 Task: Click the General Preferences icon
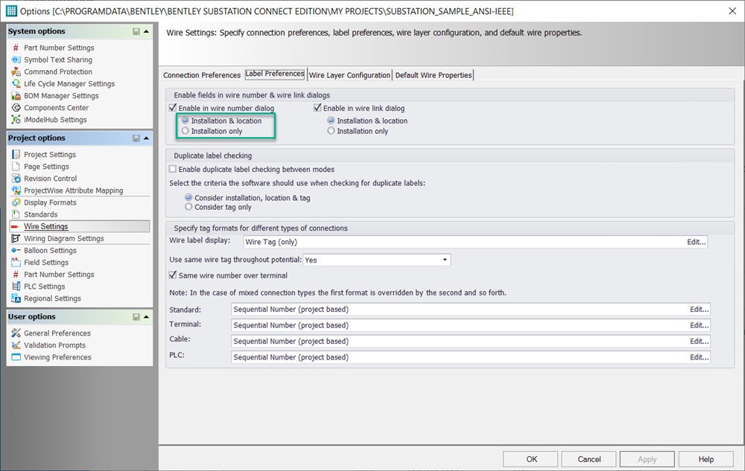(16, 333)
